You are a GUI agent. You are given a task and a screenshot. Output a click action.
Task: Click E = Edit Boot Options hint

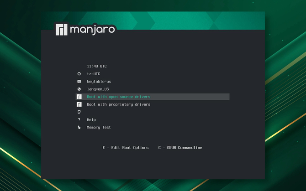point(126,148)
